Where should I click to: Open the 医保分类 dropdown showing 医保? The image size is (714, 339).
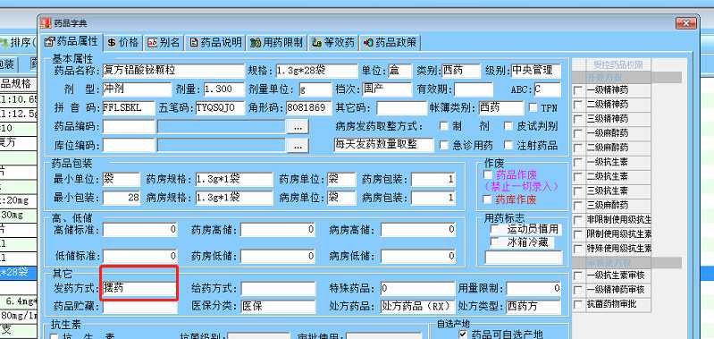[278, 306]
